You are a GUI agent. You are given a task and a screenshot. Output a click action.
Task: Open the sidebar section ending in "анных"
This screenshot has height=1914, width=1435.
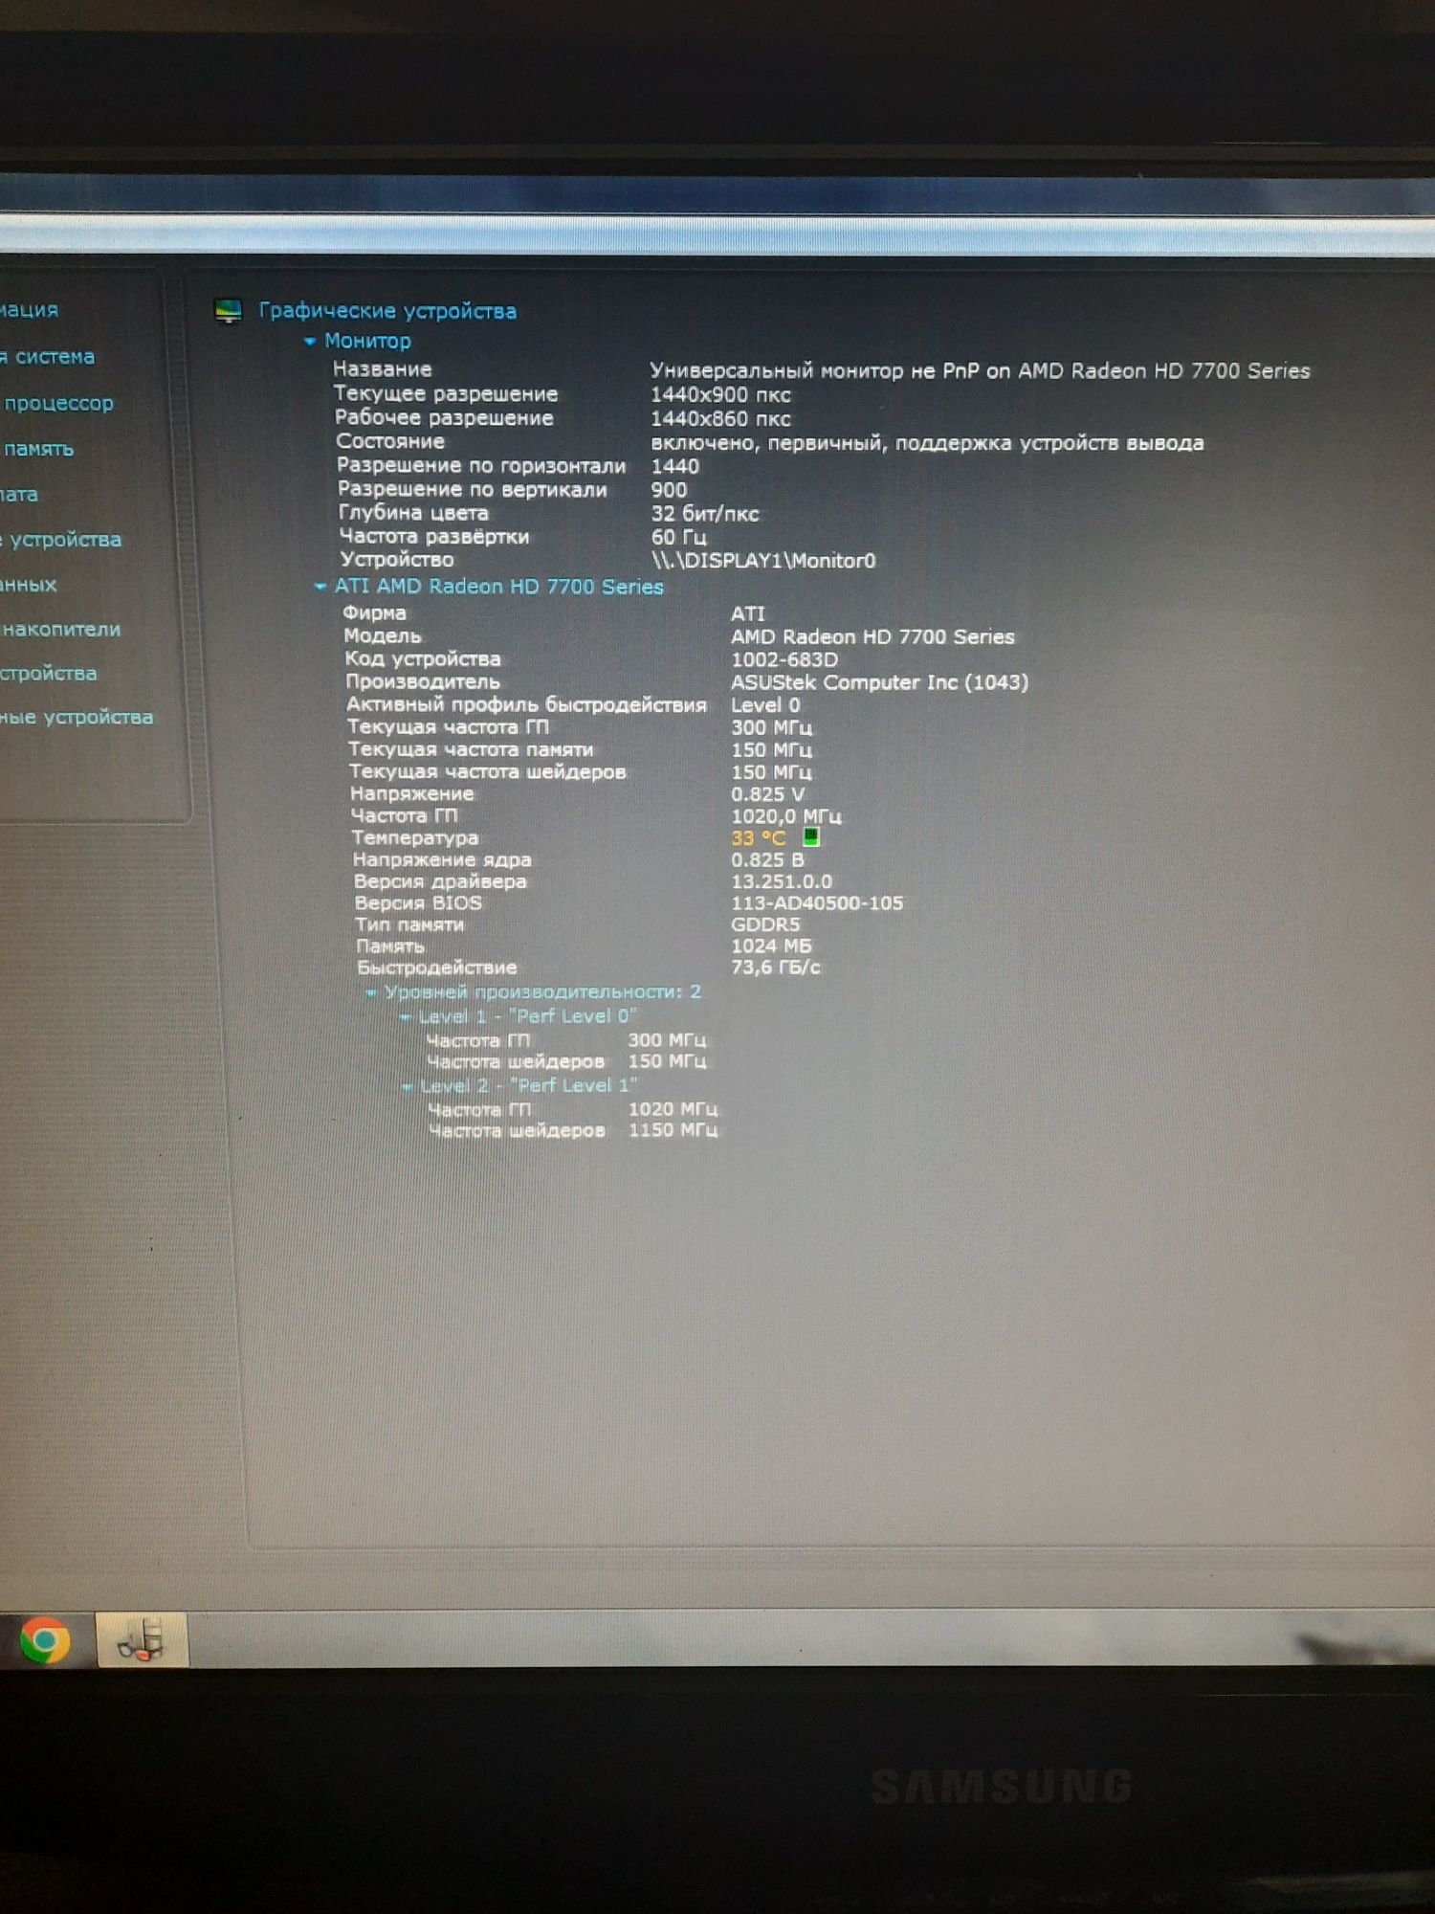pos(29,584)
